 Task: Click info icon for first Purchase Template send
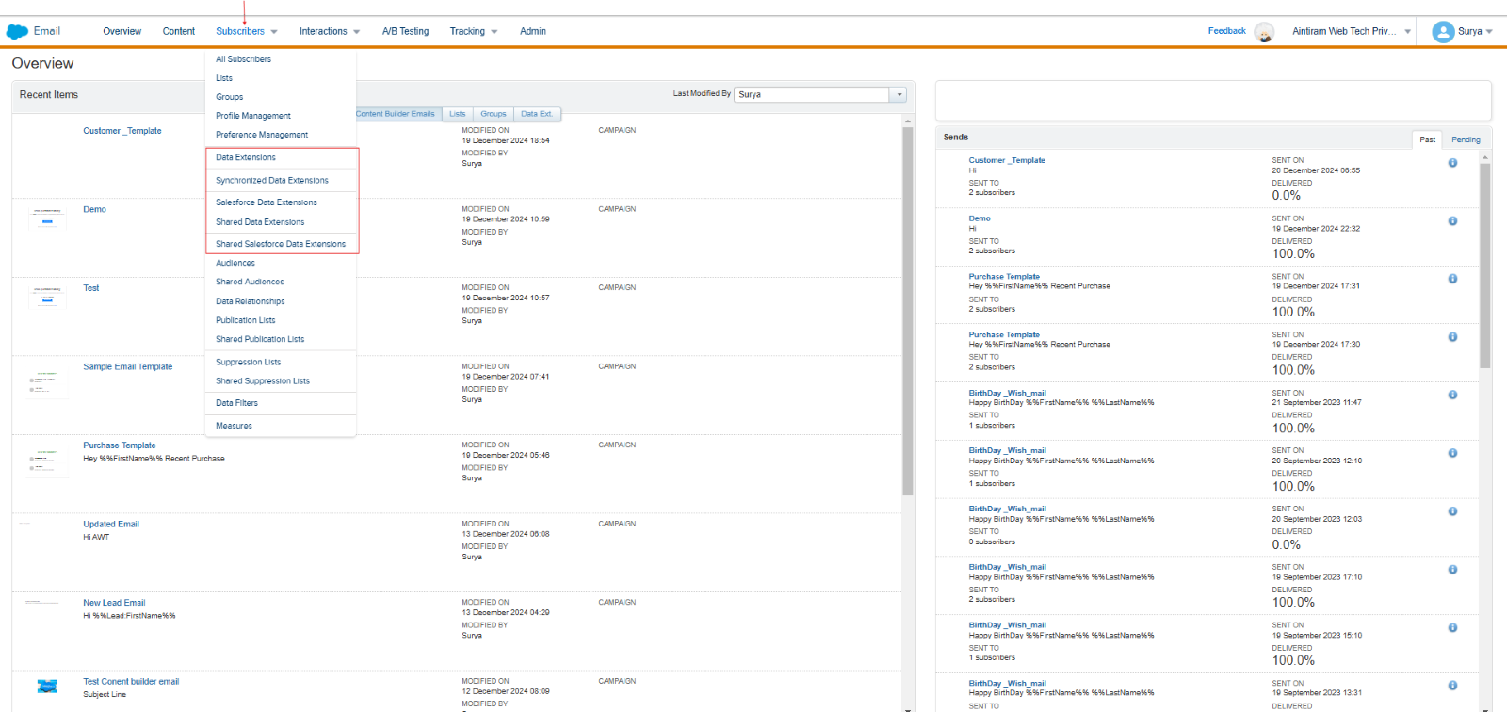pos(1452,279)
